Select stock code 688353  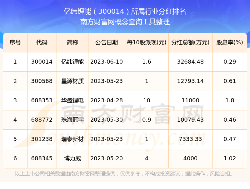(x=42, y=100)
